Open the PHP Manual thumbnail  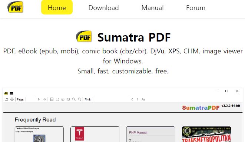coord(151,134)
